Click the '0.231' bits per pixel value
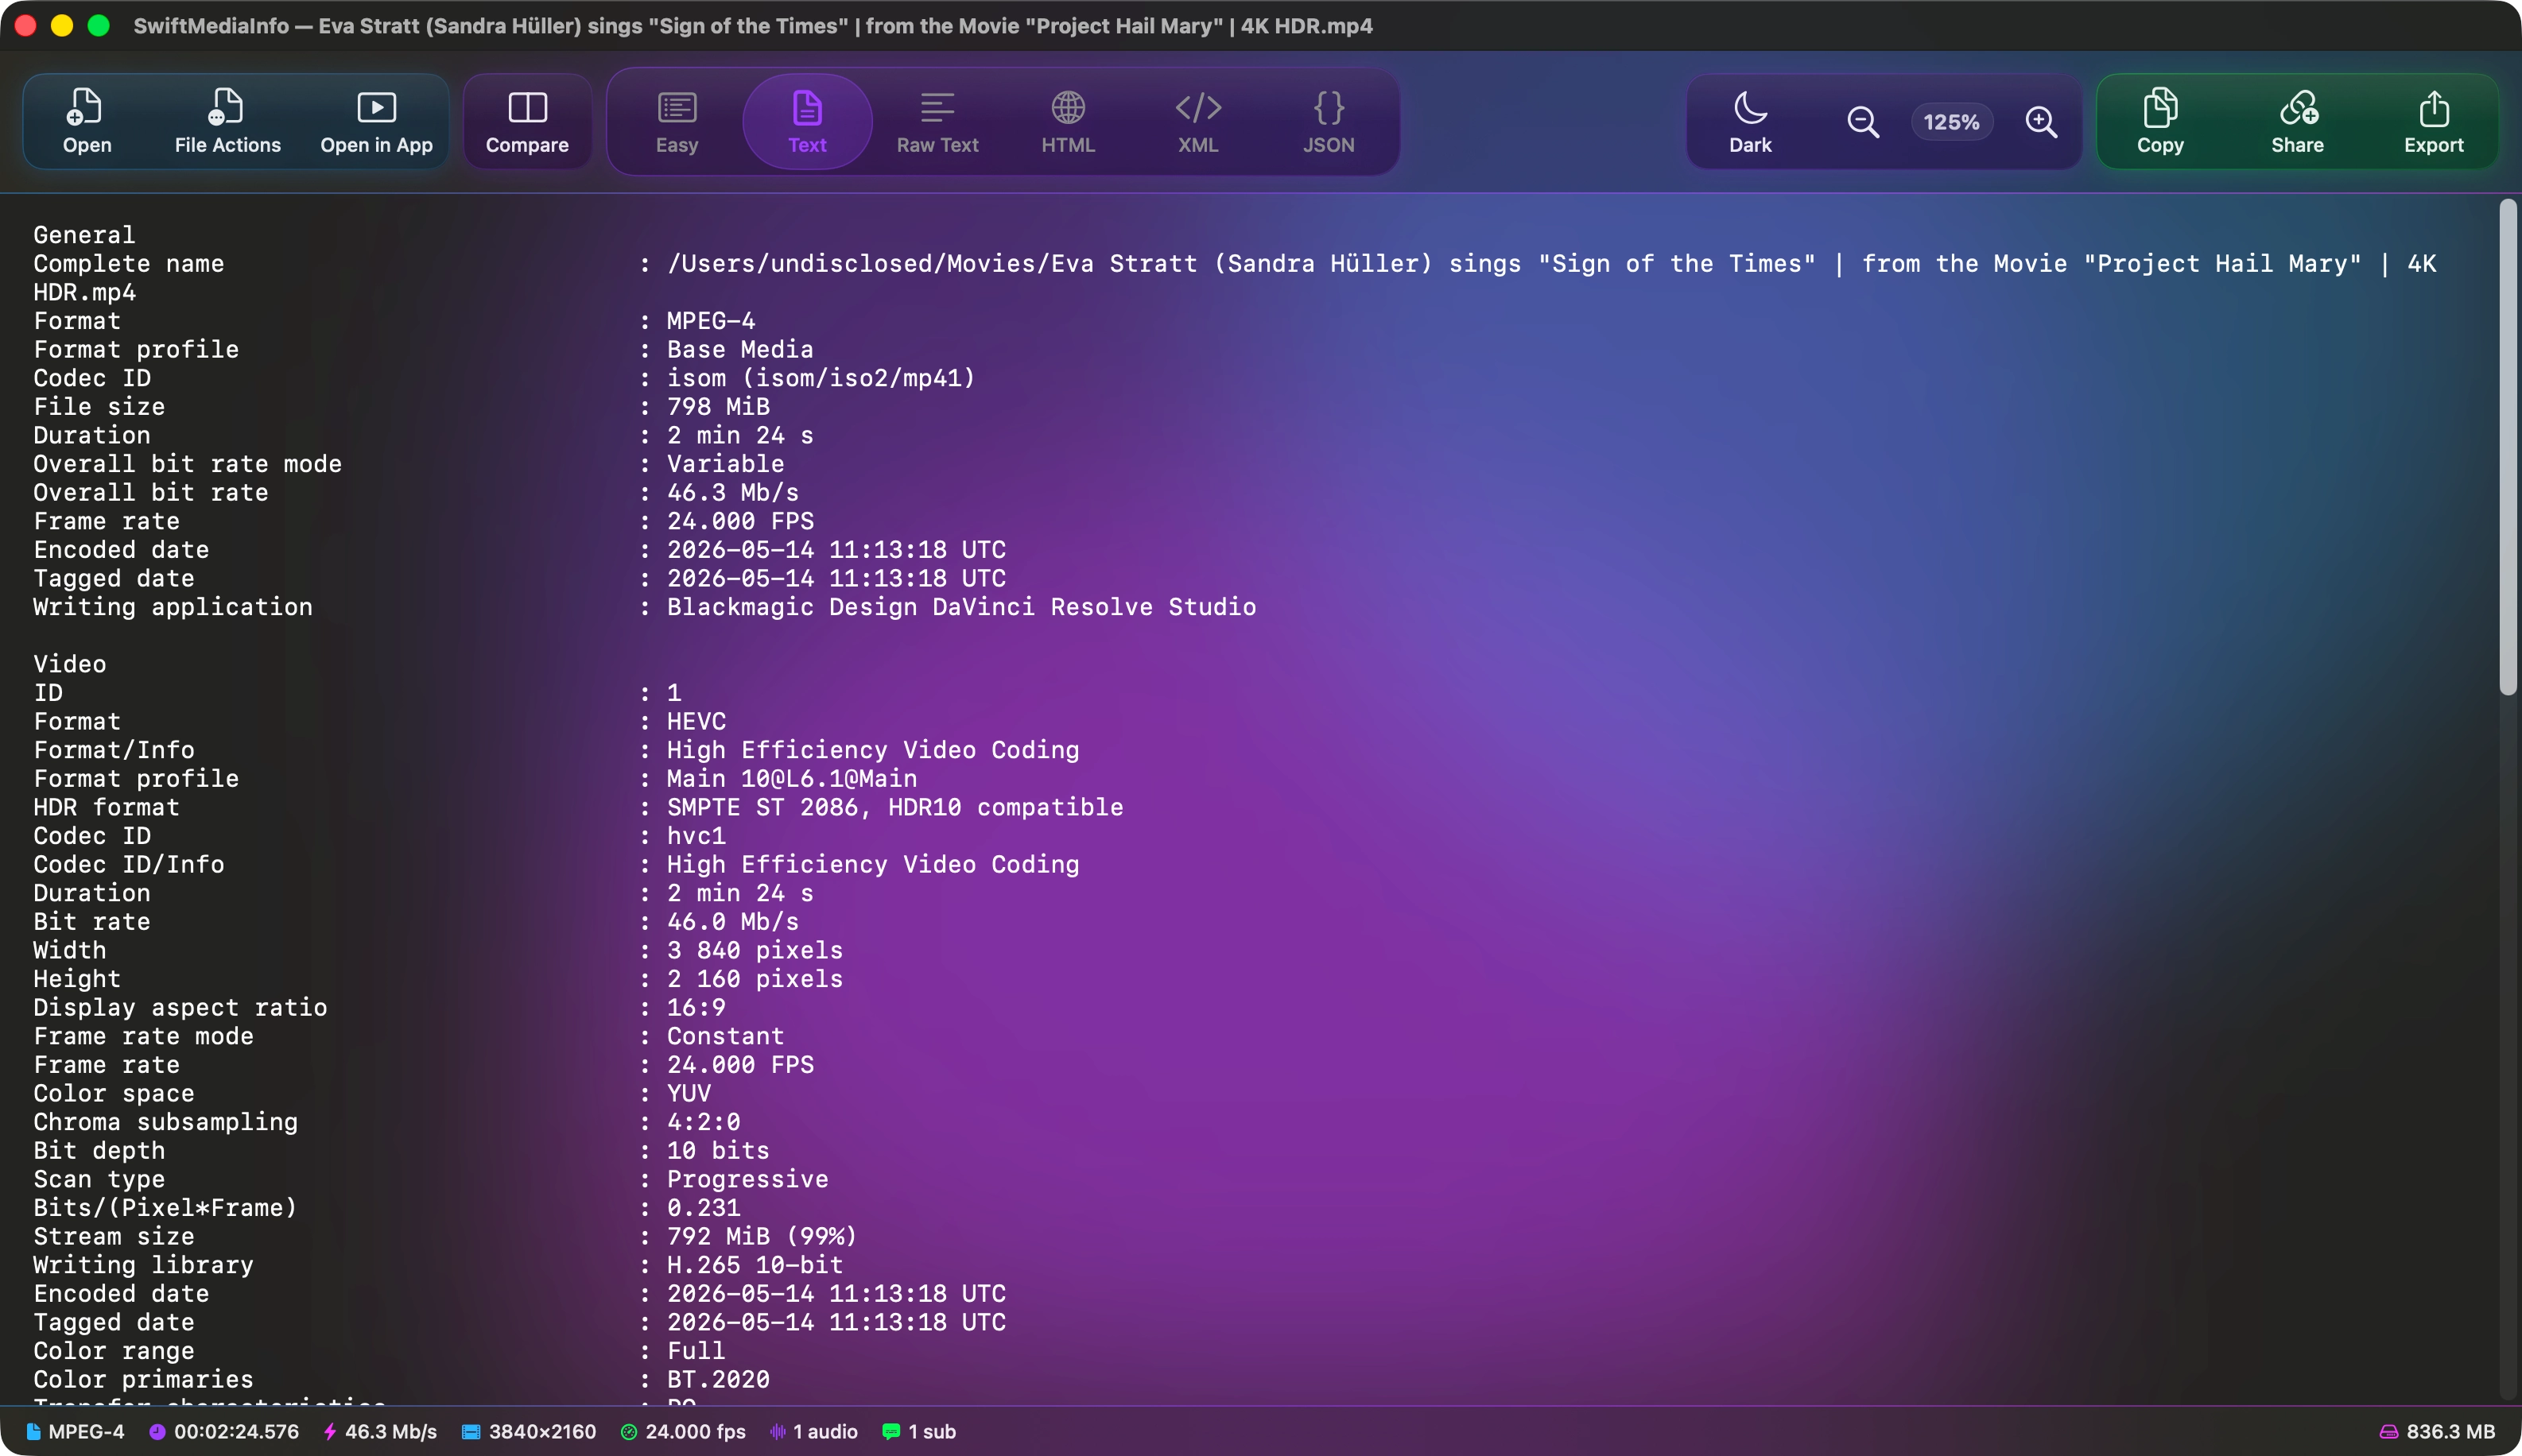Viewport: 2522px width, 1456px height. (704, 1208)
